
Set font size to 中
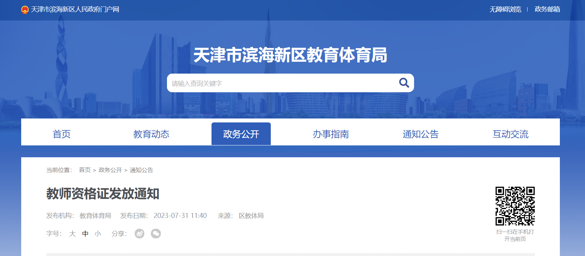click(85, 234)
